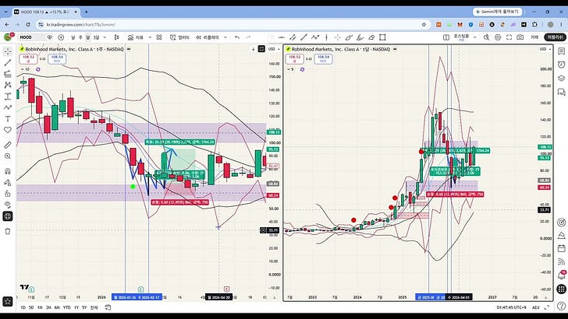
Task: Click the 108.54 buy price box on right chart
Action: tap(323, 58)
